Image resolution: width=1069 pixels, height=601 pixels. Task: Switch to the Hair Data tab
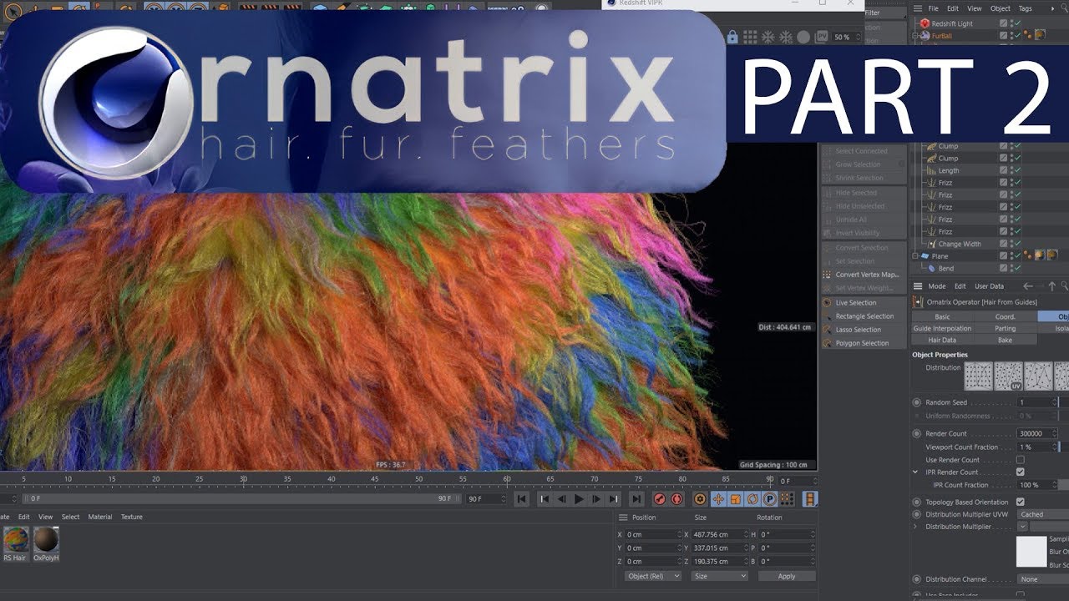pos(942,341)
